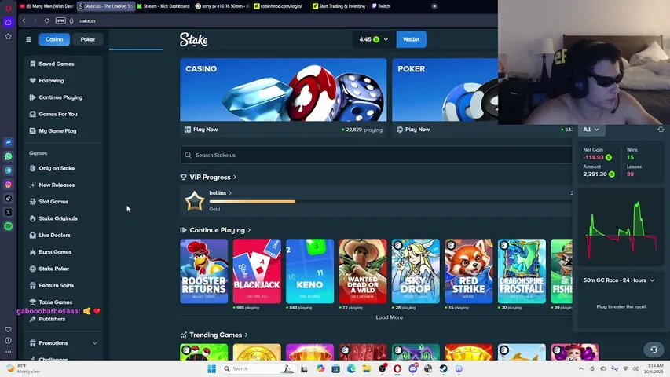
Task: Focus the Search Stake.us field
Action: (x=376, y=156)
